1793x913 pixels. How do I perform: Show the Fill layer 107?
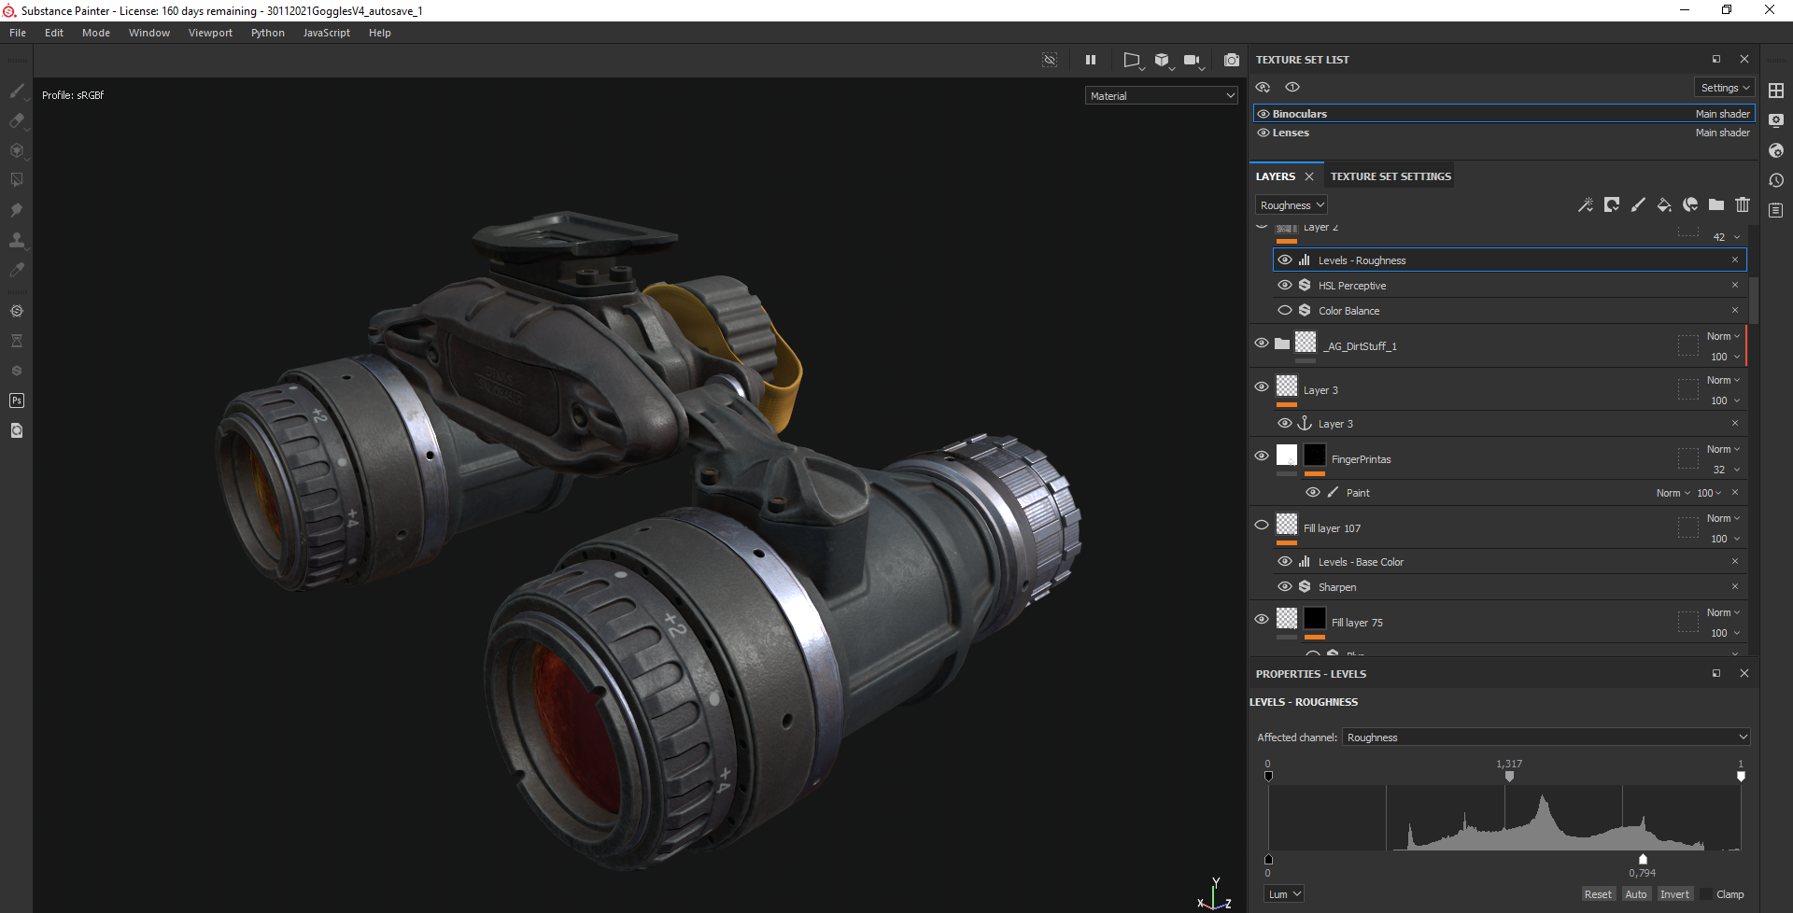pyautogui.click(x=1262, y=525)
